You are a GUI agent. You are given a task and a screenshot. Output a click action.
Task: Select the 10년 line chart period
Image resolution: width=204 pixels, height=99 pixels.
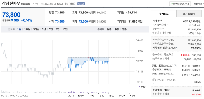coord(65,29)
